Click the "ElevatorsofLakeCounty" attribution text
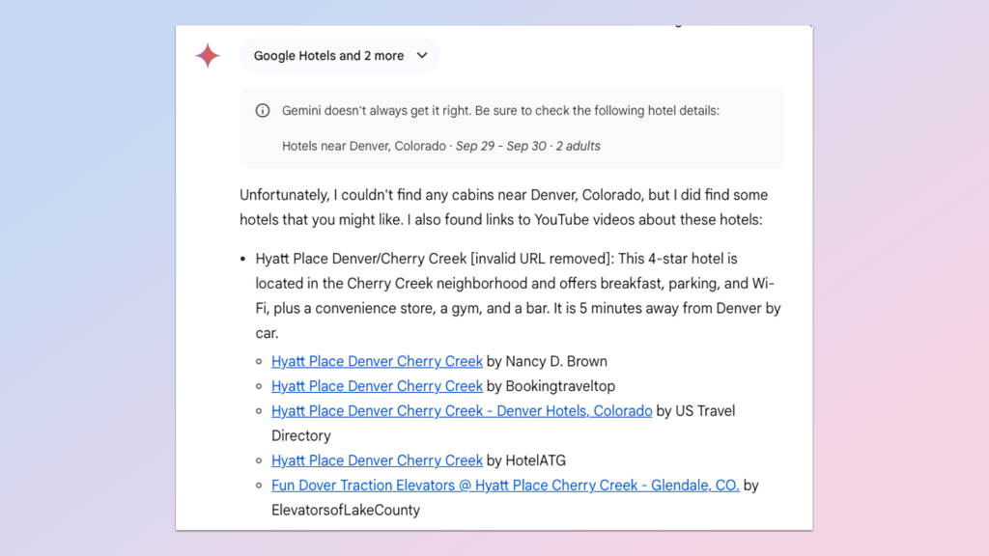Screen dimensions: 989x556 (345, 510)
